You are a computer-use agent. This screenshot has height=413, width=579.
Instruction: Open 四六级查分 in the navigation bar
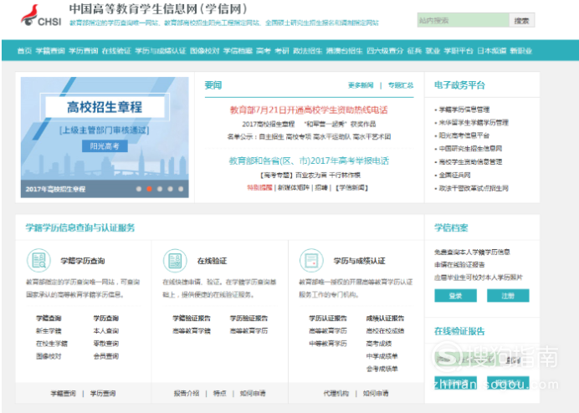[x=385, y=51]
